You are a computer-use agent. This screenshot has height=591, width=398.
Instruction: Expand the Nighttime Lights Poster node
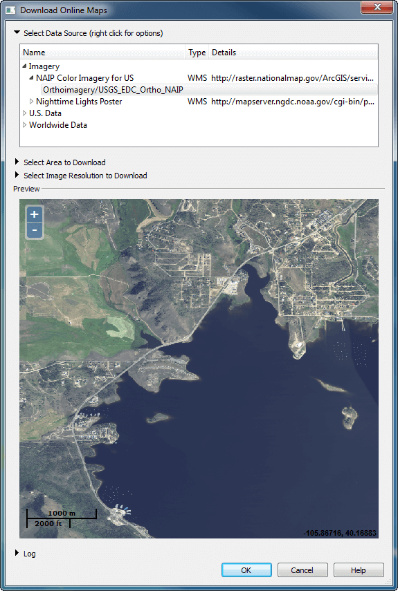pos(32,102)
